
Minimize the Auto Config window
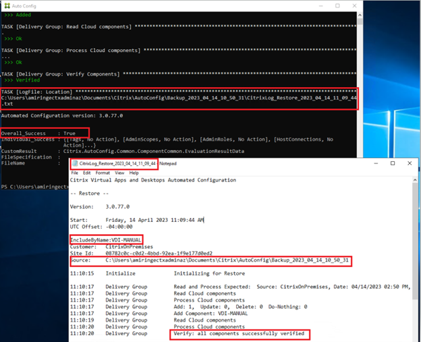pyautogui.click(x=321, y=5)
